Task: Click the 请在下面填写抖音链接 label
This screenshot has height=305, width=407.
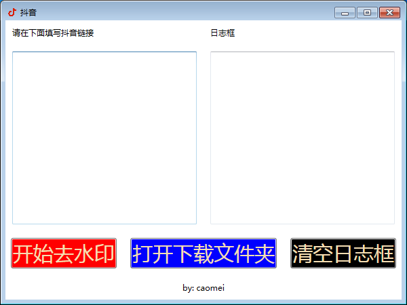Action: click(x=53, y=33)
